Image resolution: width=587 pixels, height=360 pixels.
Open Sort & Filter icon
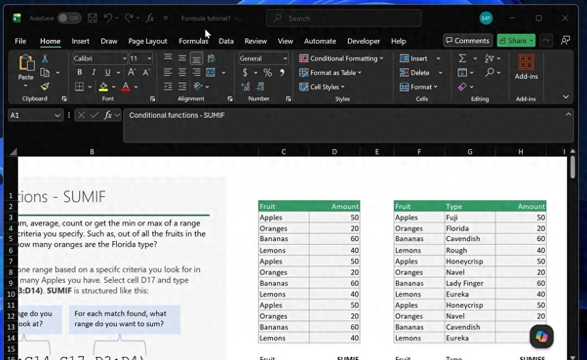[489, 58]
